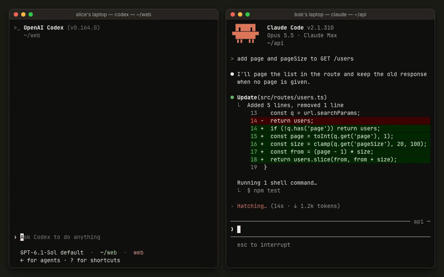Screen dimensions: 444x277
Task: Click the "(14s · ↓ 1.2k tokens)" counter
Action: [305, 206]
